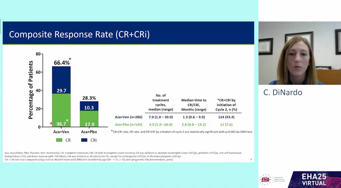Click the '*CR+CRi by initiation of Cycle 2' header
Screen dimensions: 341x188
pyautogui.click(x=226, y=105)
